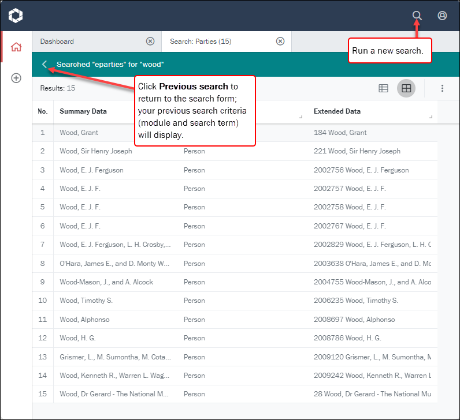Image resolution: width=460 pixels, height=420 pixels.
Task: Click the No. column header
Action: point(42,111)
